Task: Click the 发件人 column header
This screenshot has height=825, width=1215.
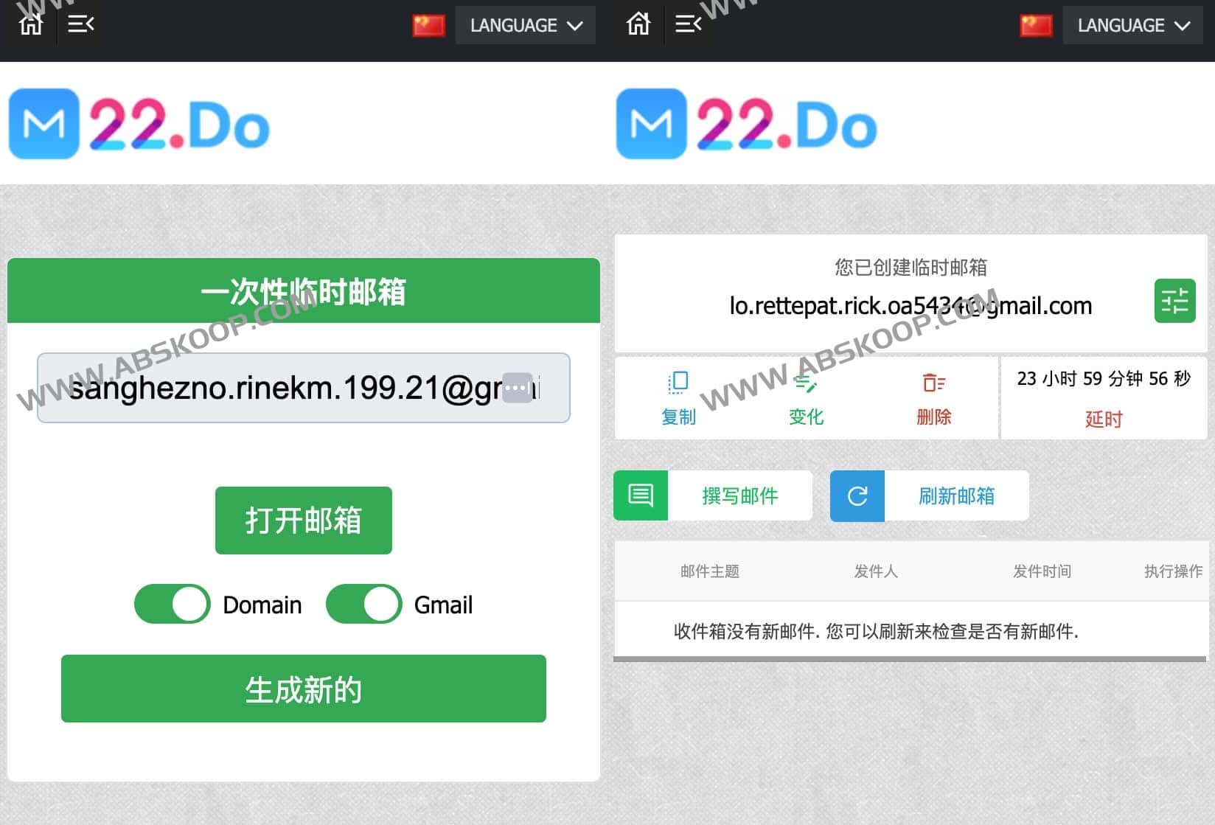Action: click(874, 571)
